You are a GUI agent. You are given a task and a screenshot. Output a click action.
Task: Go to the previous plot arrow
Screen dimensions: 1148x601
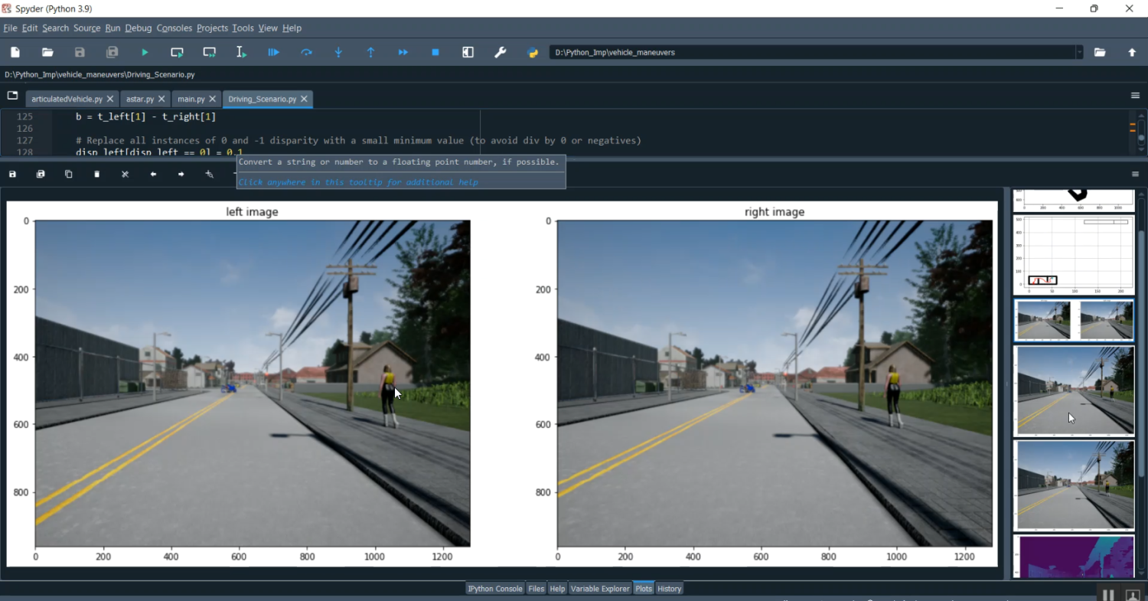tap(153, 175)
